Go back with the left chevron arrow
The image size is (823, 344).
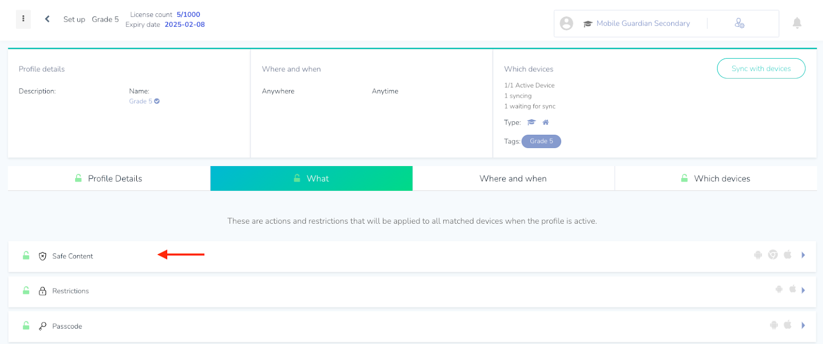47,19
